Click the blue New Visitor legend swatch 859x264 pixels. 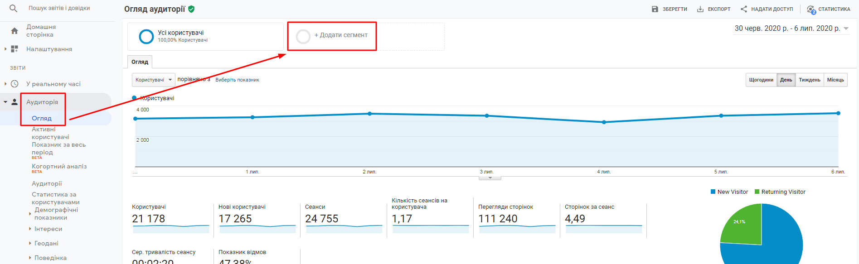[713, 192]
